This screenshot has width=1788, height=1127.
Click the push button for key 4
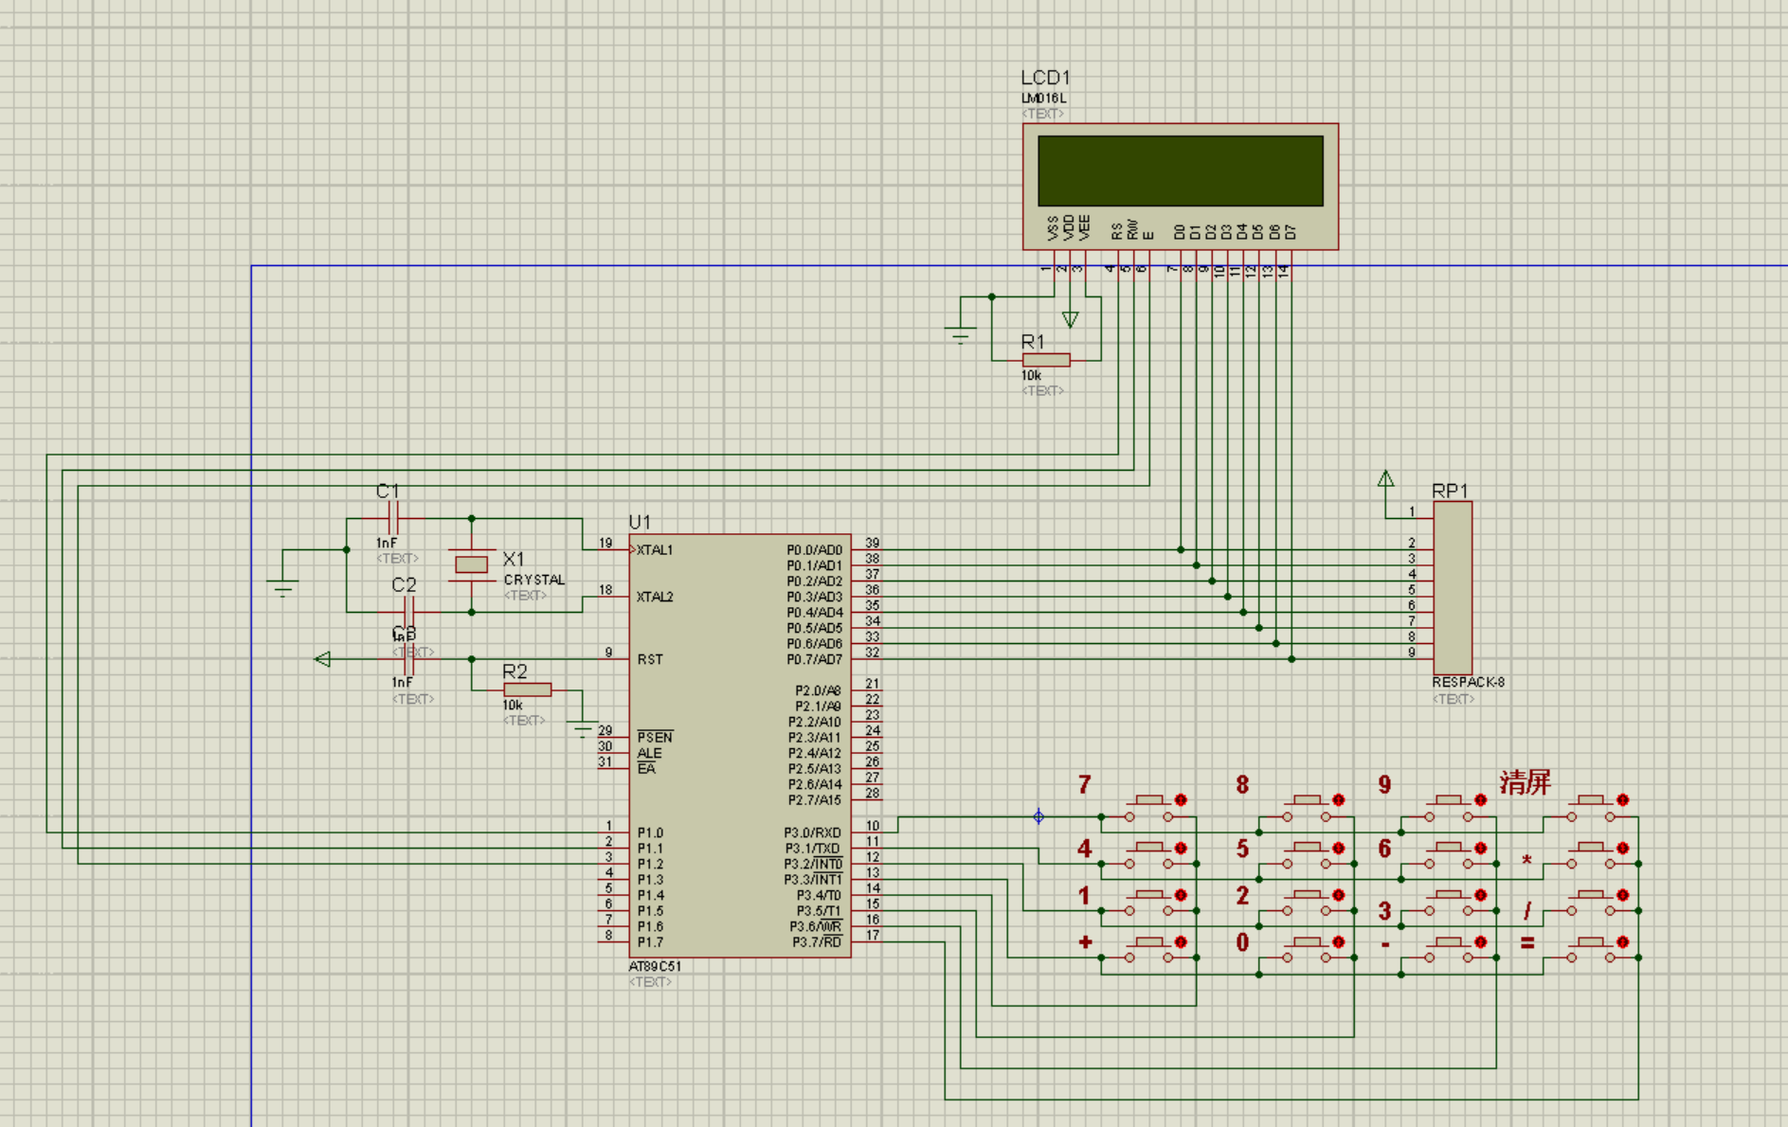pyautogui.click(x=1148, y=853)
